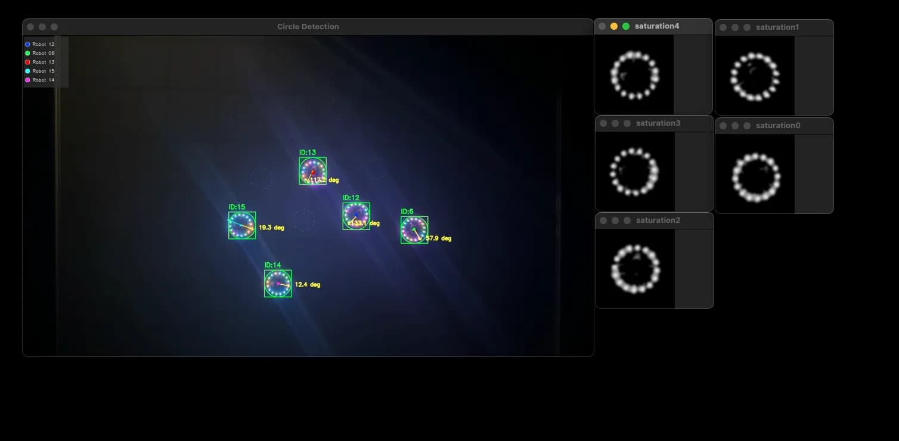Image resolution: width=899 pixels, height=441 pixels.
Task: Click the "ID:15" detection label
Action: [x=237, y=207]
